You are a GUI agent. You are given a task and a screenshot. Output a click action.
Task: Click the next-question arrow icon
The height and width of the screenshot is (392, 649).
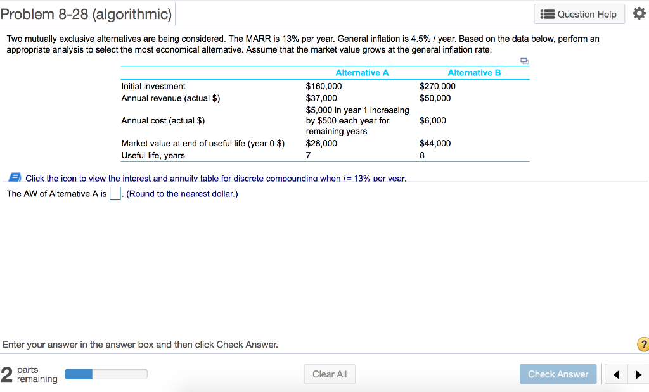click(638, 374)
